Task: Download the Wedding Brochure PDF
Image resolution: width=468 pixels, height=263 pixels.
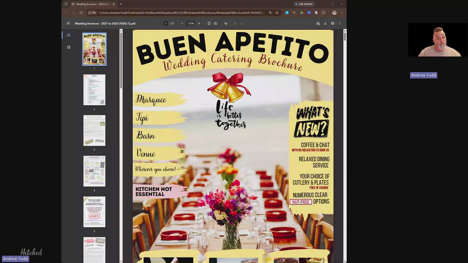Action: tap(325, 23)
